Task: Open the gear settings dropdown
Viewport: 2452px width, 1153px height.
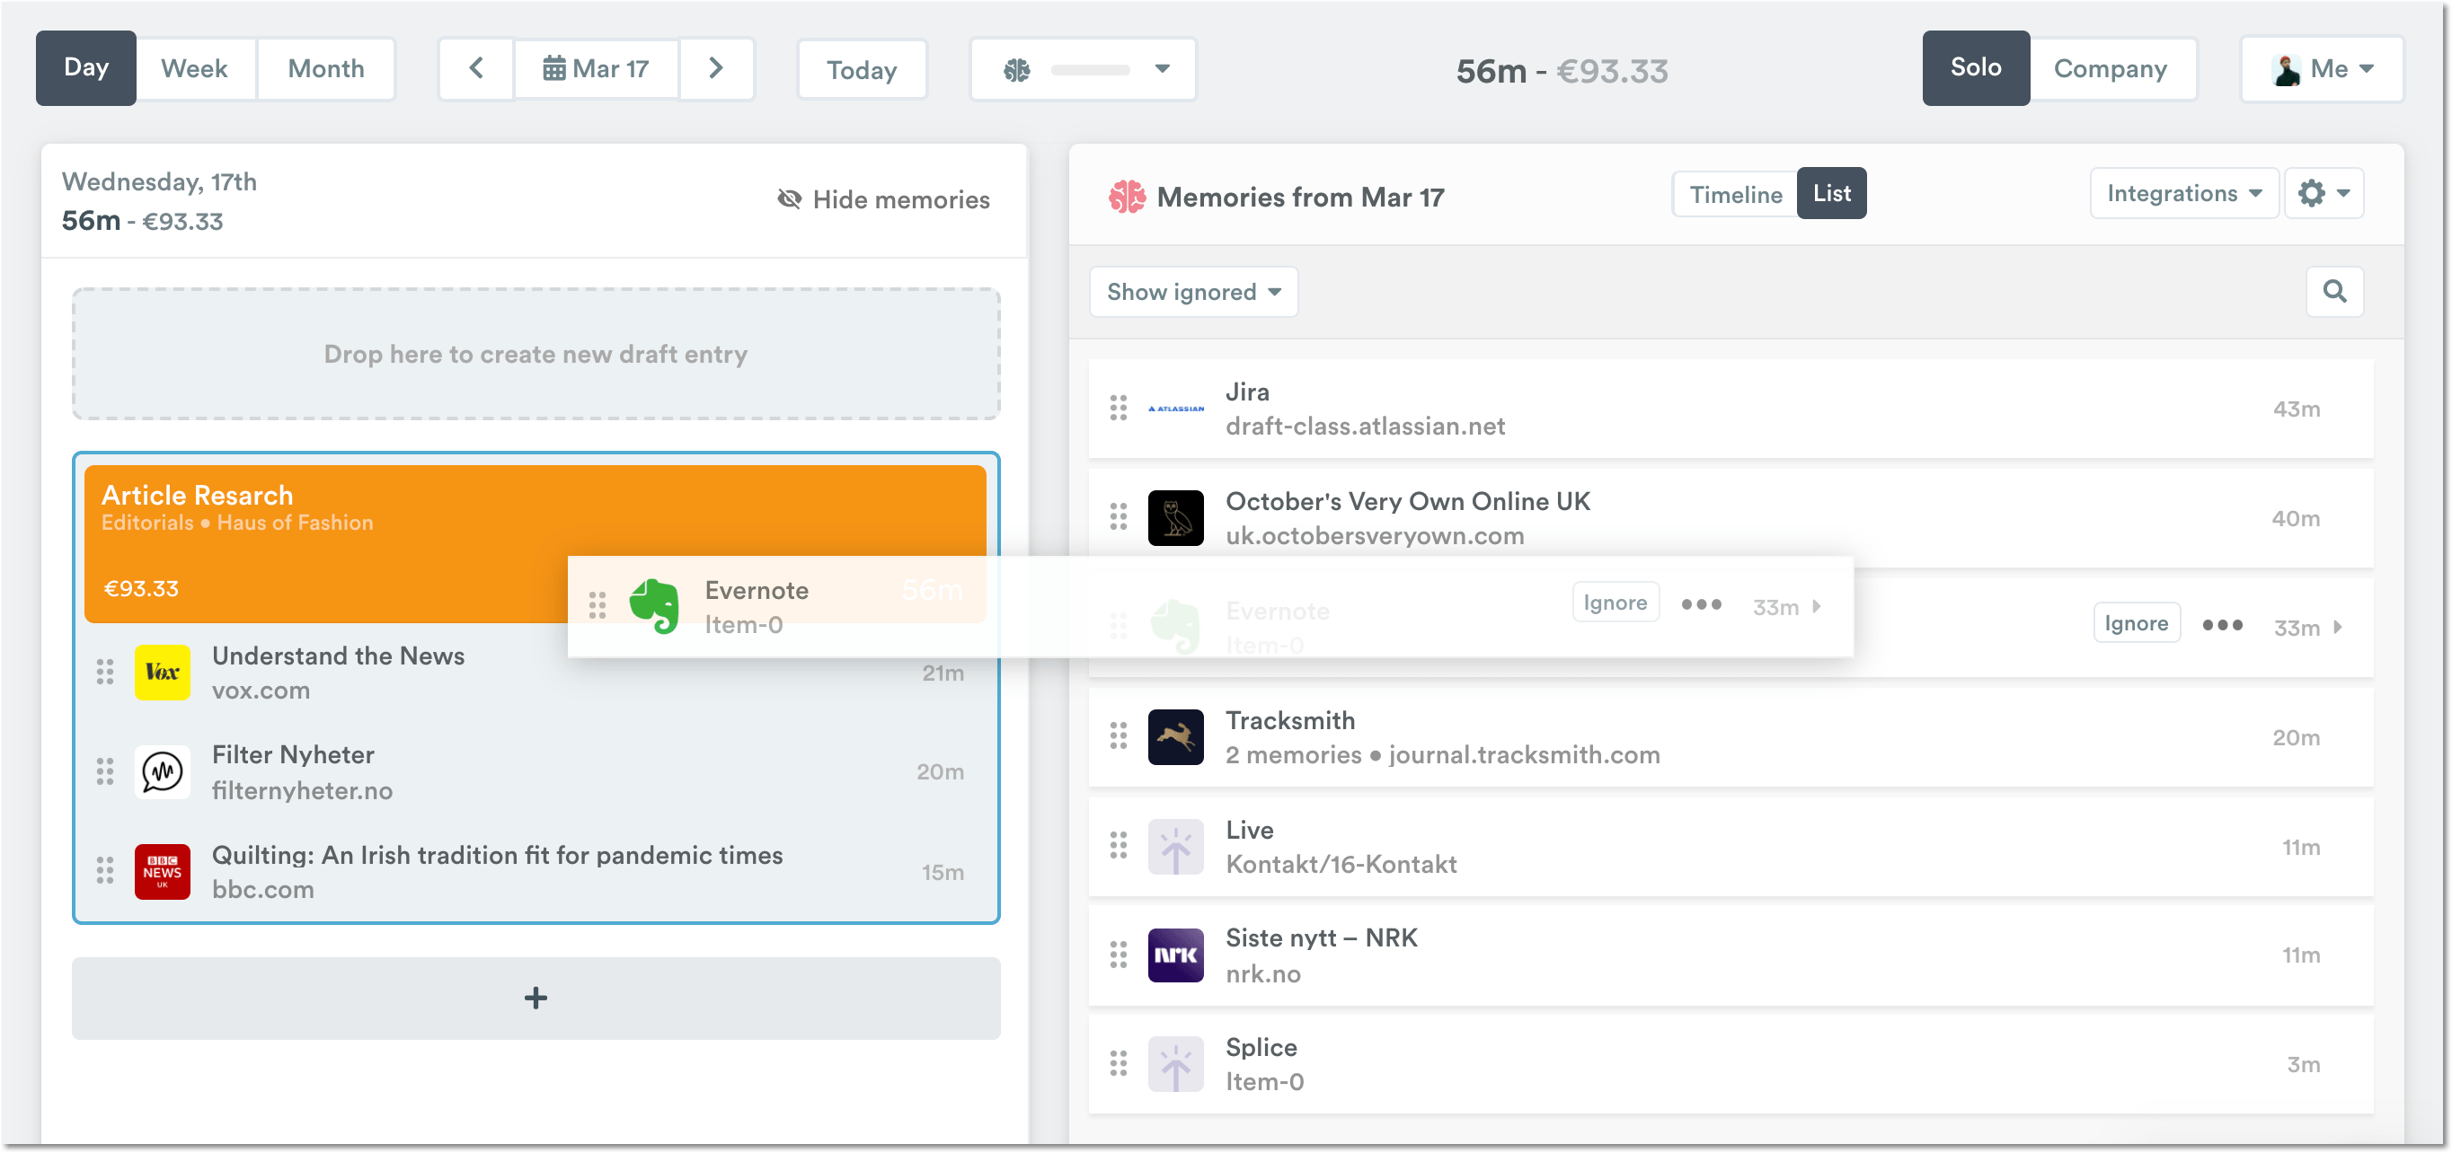Action: (2324, 193)
